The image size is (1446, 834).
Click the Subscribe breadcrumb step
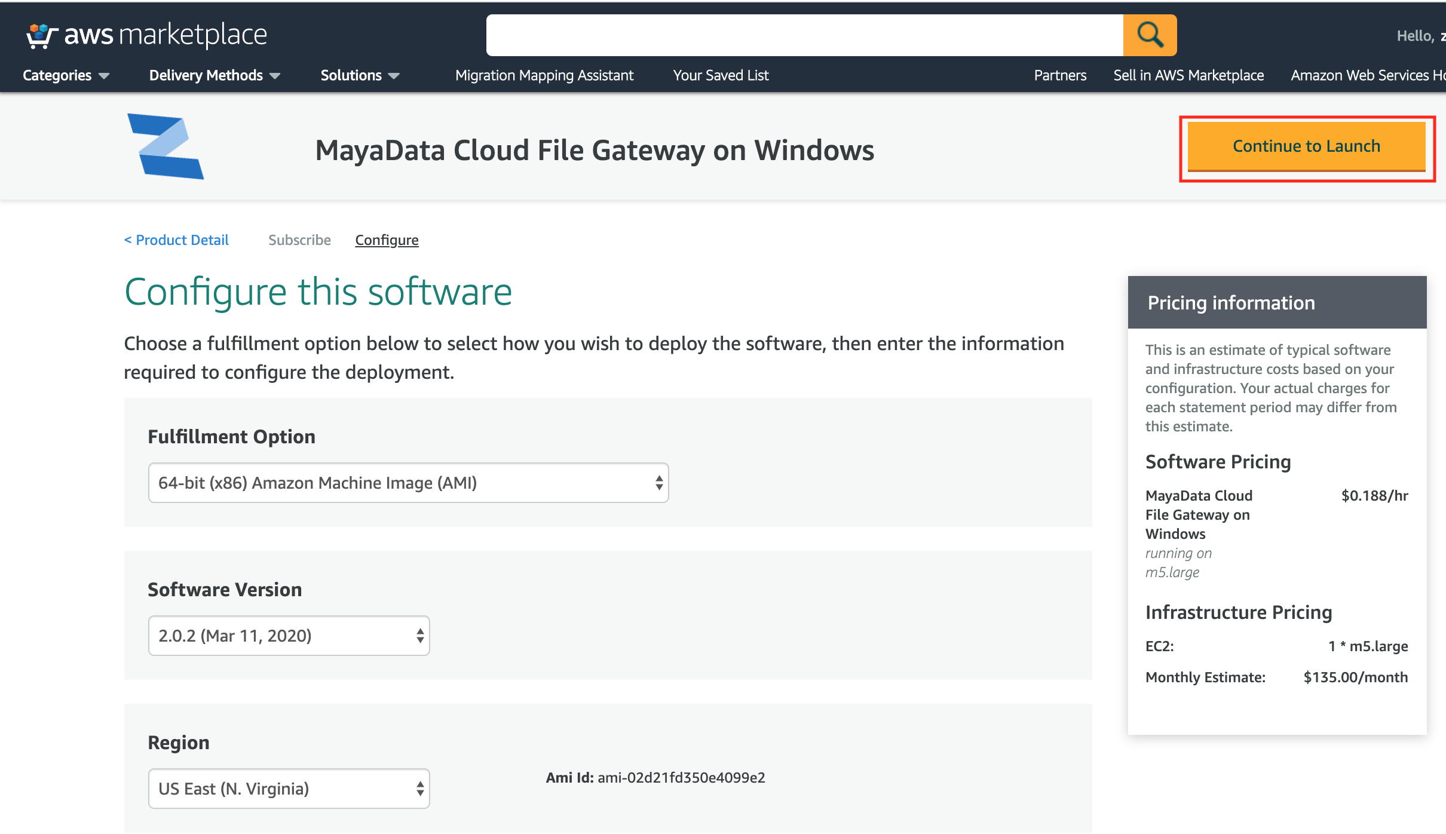pos(299,240)
